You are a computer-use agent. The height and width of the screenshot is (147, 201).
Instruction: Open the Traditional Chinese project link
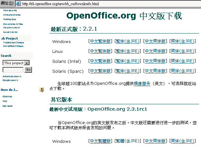pyautogui.click(x=13, y=42)
